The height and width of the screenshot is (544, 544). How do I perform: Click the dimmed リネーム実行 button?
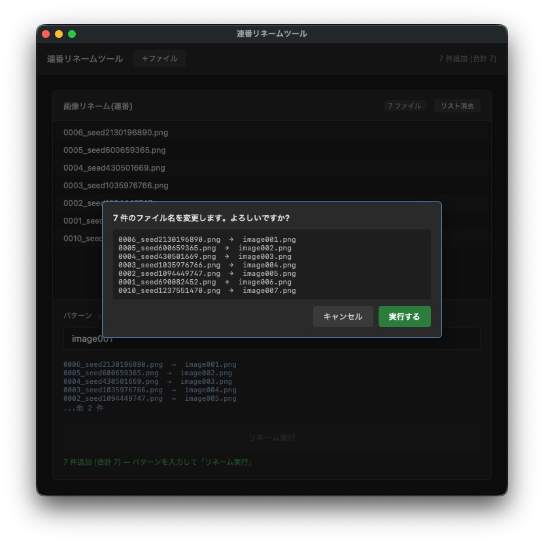[x=271, y=438]
